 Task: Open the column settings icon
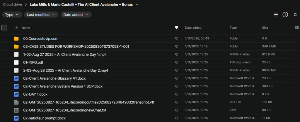pyautogui.click(x=297, y=28)
